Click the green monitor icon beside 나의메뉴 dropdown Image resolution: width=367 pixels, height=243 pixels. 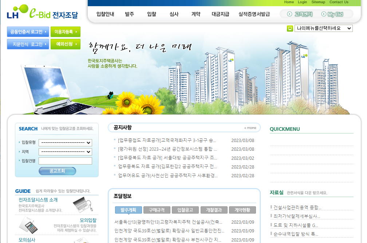click(290, 28)
